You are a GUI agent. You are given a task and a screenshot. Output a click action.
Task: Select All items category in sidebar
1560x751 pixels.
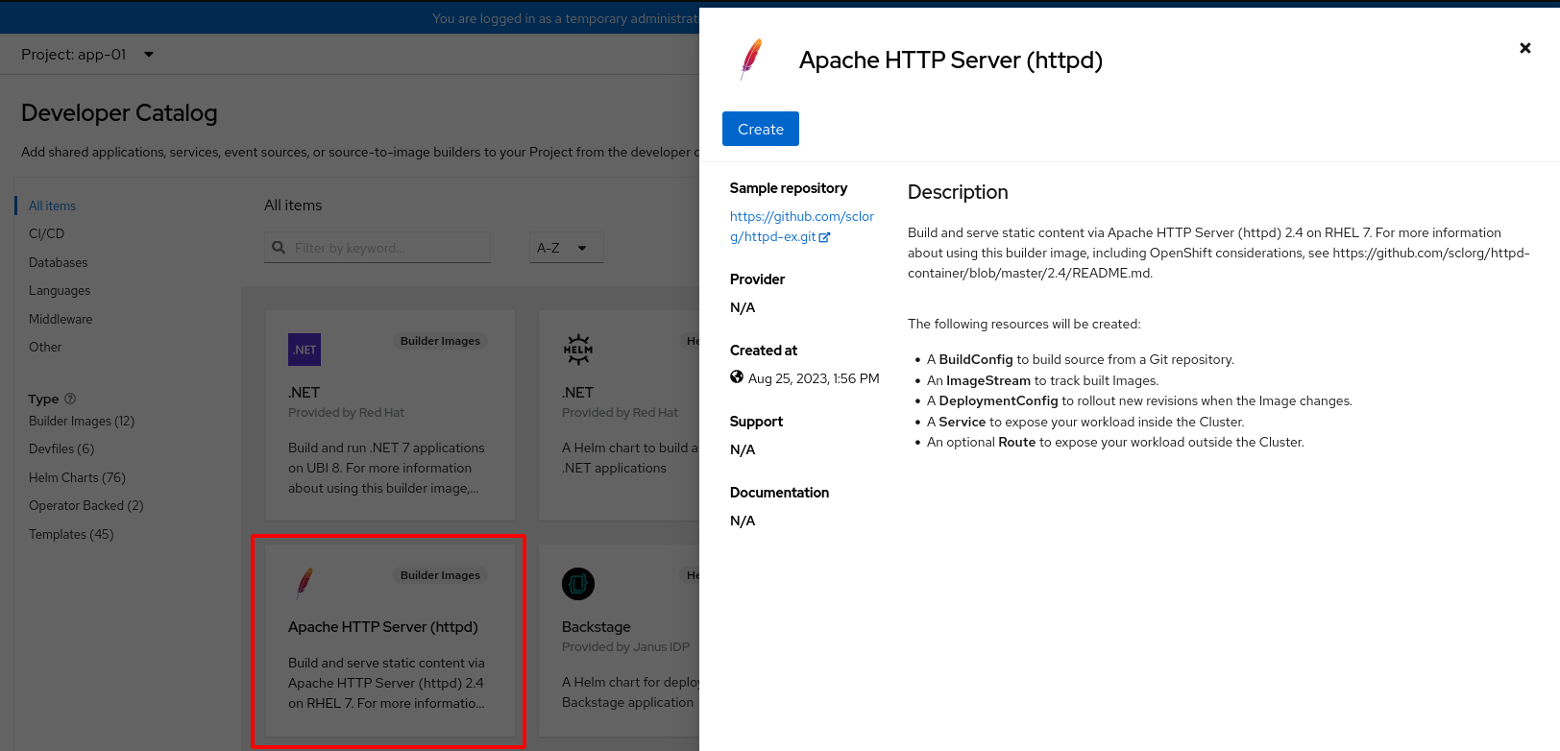(52, 206)
